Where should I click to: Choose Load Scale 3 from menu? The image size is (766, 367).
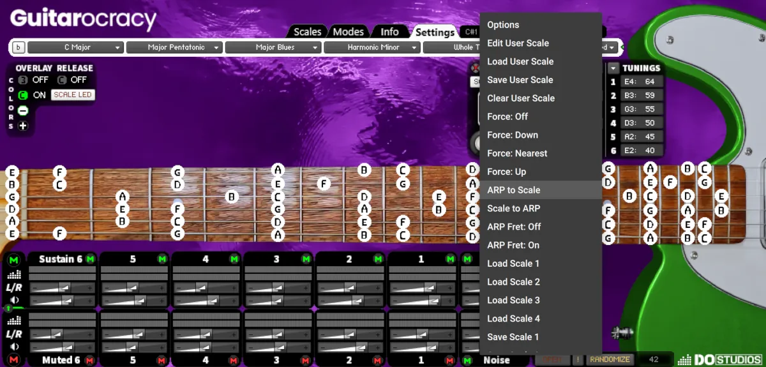(x=541, y=301)
